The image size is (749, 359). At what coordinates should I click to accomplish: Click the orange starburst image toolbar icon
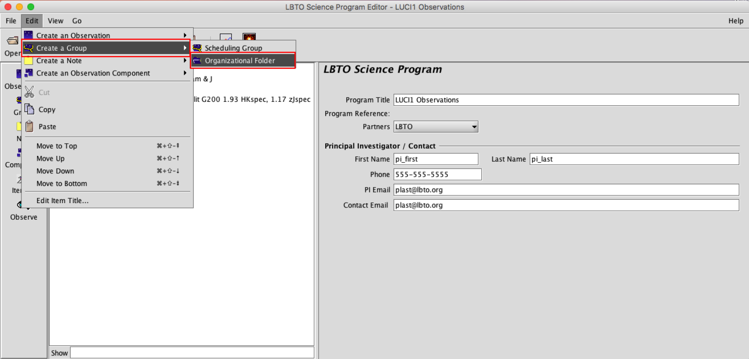coord(249,37)
